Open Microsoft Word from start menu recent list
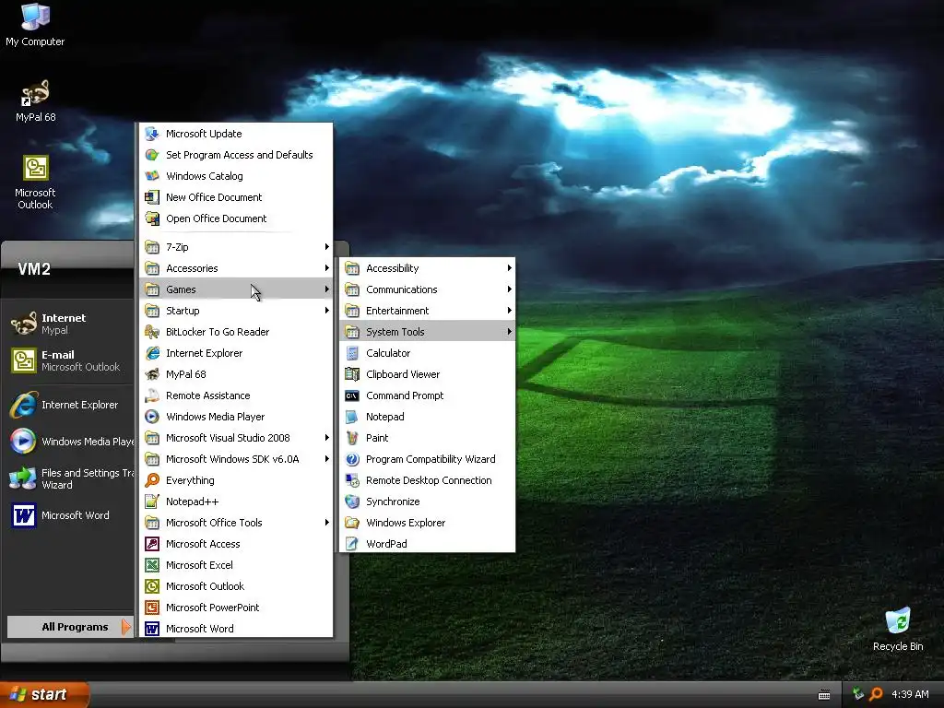Viewport: 944px width, 708px height. coord(70,515)
